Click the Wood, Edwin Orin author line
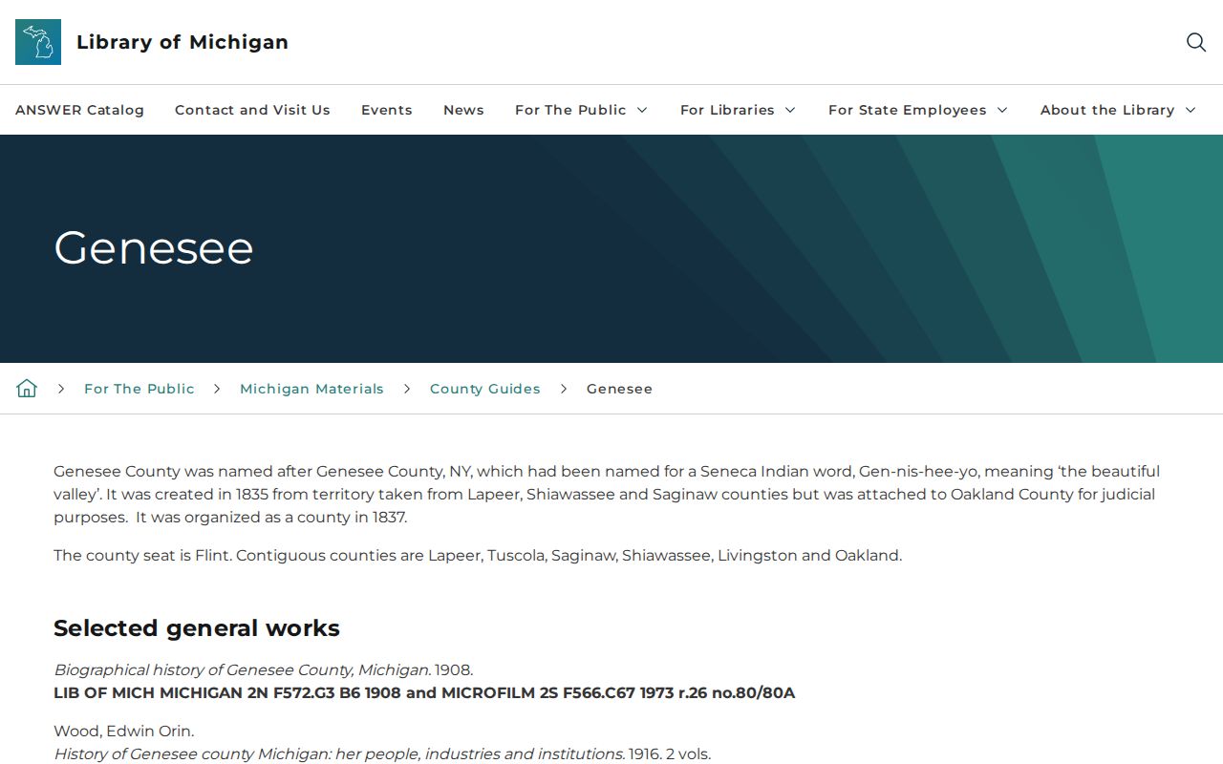The height and width of the screenshot is (764, 1223). click(x=124, y=732)
